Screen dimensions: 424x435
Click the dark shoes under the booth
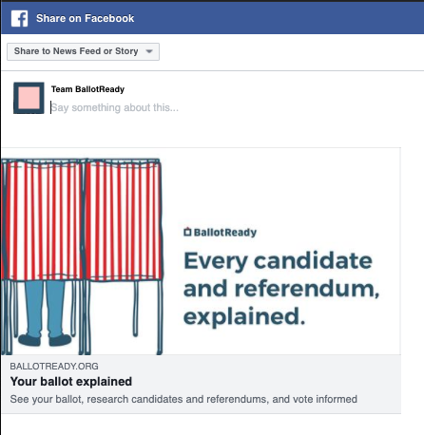pos(45,340)
